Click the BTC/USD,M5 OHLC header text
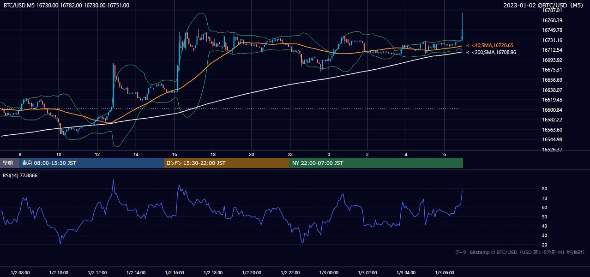 click(66, 6)
